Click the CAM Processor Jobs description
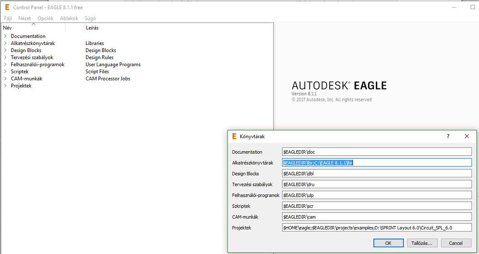This screenshot has height=254, width=479. pyautogui.click(x=108, y=79)
